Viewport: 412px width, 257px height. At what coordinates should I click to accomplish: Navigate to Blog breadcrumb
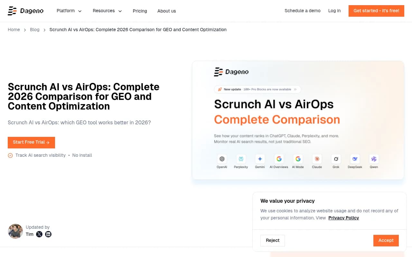[x=35, y=30]
